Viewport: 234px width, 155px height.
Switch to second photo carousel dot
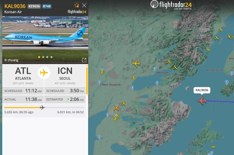tap(43, 57)
